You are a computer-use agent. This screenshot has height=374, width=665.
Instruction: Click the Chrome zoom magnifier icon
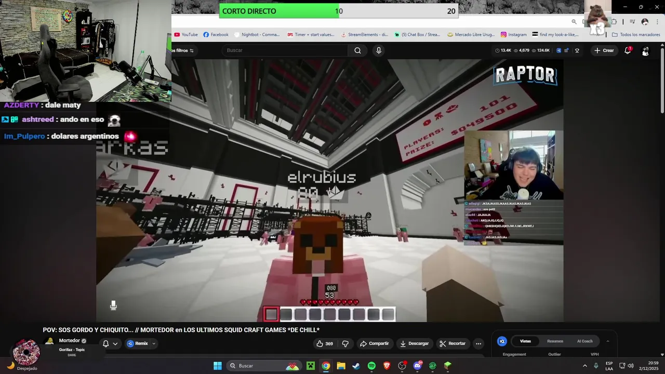coord(574,22)
